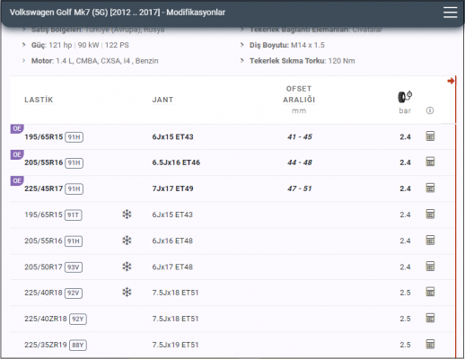The height and width of the screenshot is (359, 465).
Task: Select tire size 225/45R17
Action: click(x=44, y=188)
